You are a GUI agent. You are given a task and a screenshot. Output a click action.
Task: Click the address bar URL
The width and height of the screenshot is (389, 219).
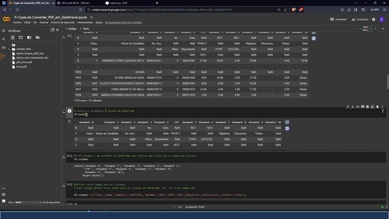click(x=162, y=10)
